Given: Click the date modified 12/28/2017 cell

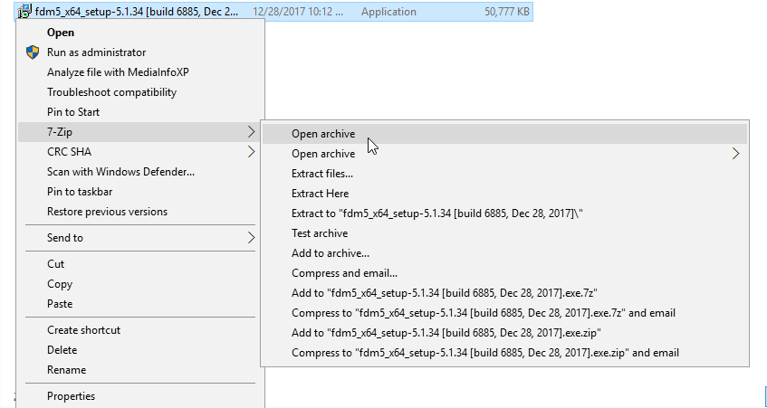Looking at the screenshot, I should pos(298,11).
